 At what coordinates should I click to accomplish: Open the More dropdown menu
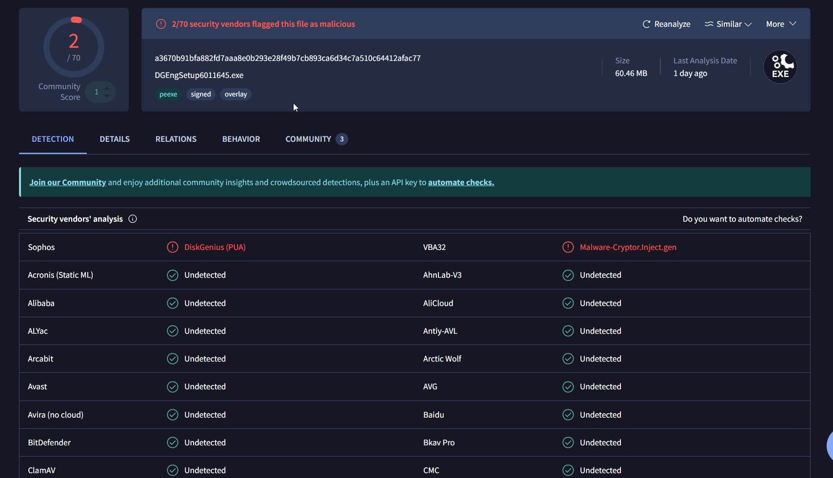coord(781,24)
